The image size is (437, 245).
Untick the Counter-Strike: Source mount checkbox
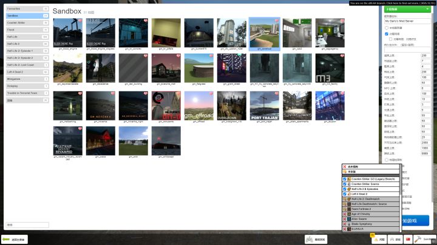pos(345,184)
